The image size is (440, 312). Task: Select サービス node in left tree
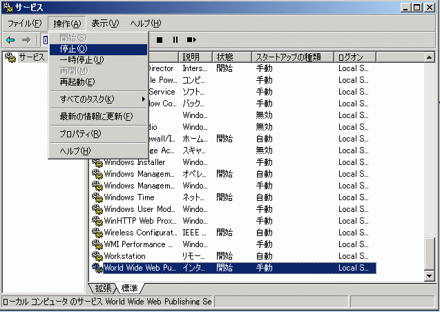click(x=32, y=57)
